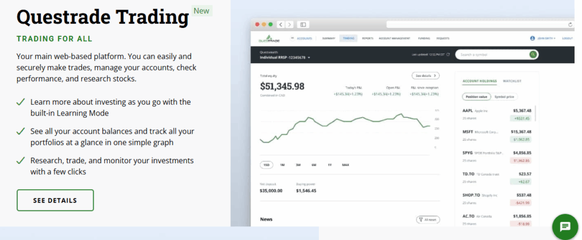
Task: Open the green live chat bubble
Action: point(565,226)
